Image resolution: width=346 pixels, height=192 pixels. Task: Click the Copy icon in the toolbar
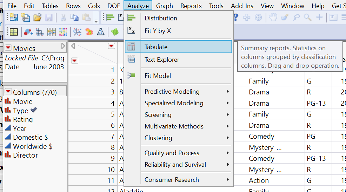pyautogui.click(x=74, y=17)
